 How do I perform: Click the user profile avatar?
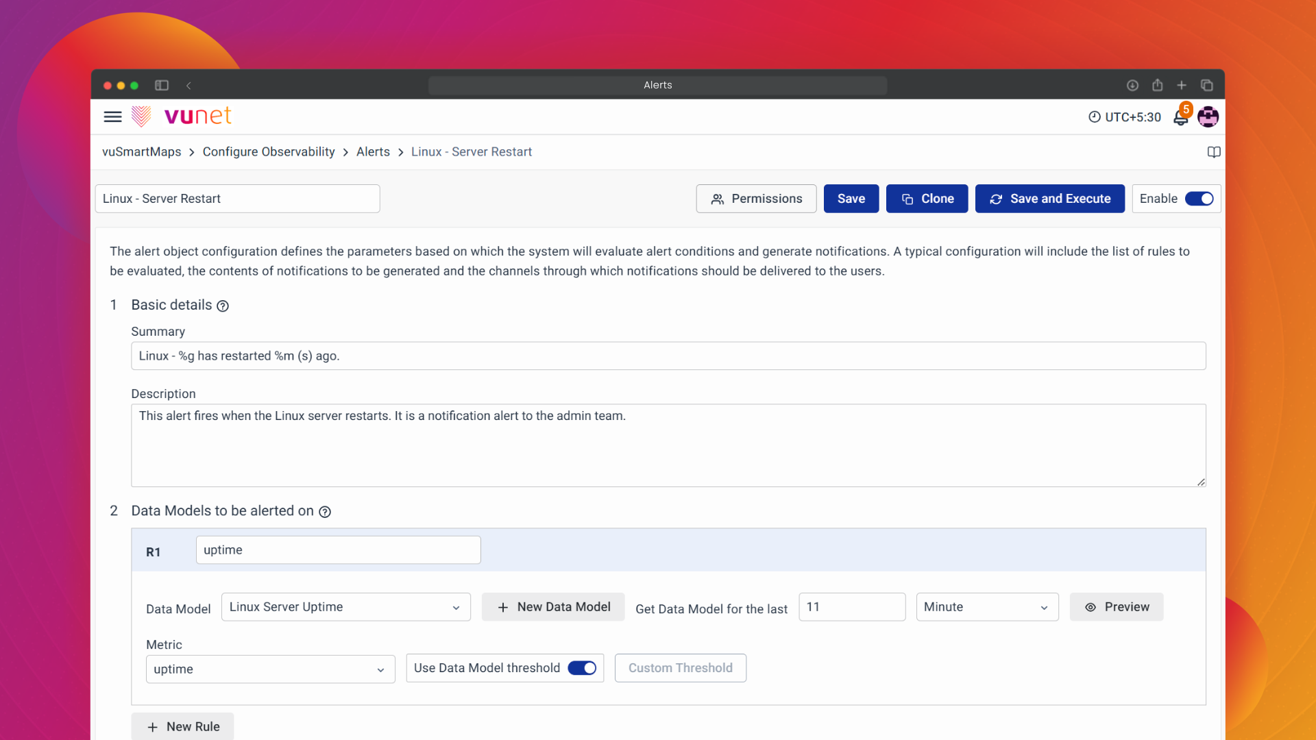[1208, 117]
